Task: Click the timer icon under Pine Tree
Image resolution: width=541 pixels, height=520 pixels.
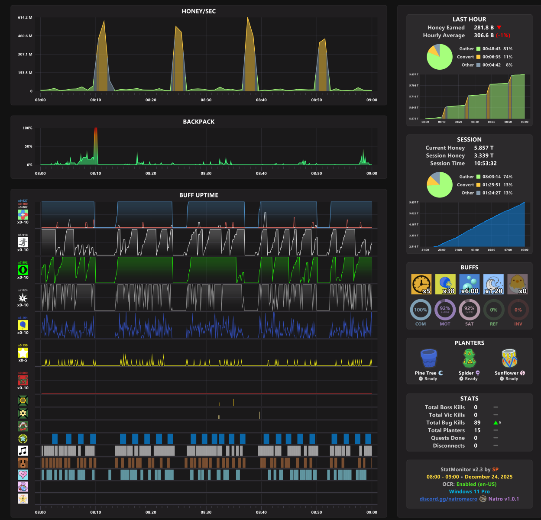Action: pos(421,379)
